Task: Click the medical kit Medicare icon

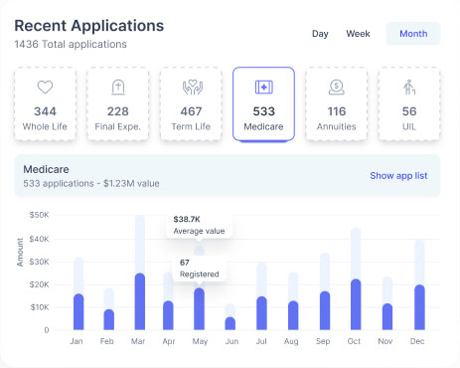Action: click(264, 88)
